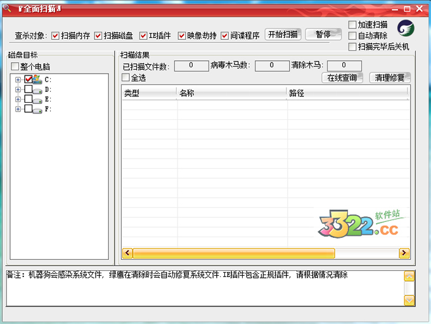Select the F: drive label
The width and height of the screenshot is (431, 324).
[48, 109]
